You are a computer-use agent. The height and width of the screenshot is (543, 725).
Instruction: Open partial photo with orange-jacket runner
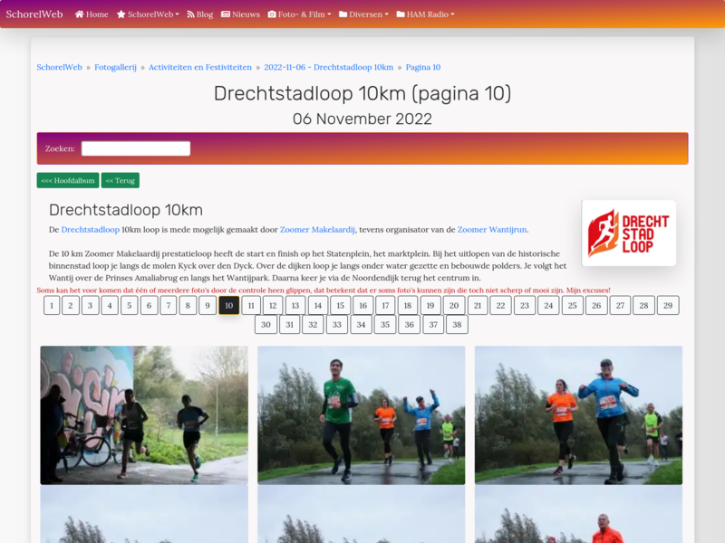pos(578,514)
